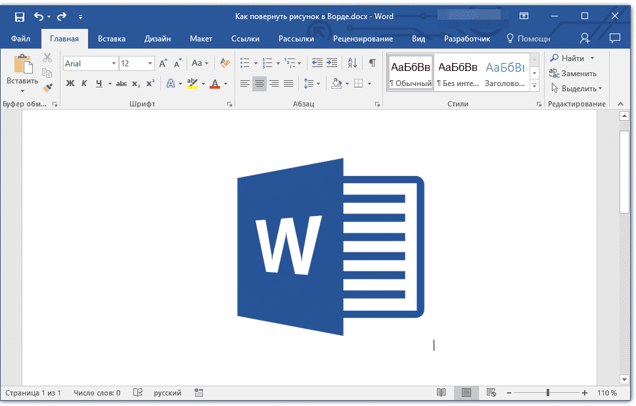Click the Clear All Formatting eraser icon
The image size is (636, 406).
pyautogui.click(x=225, y=64)
